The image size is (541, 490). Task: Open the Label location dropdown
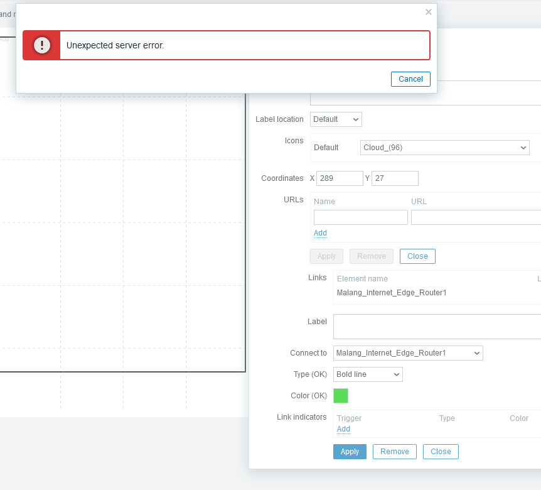(336, 119)
